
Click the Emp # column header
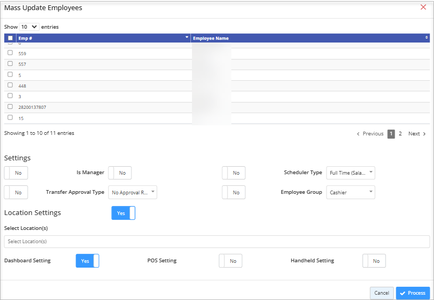pos(103,38)
